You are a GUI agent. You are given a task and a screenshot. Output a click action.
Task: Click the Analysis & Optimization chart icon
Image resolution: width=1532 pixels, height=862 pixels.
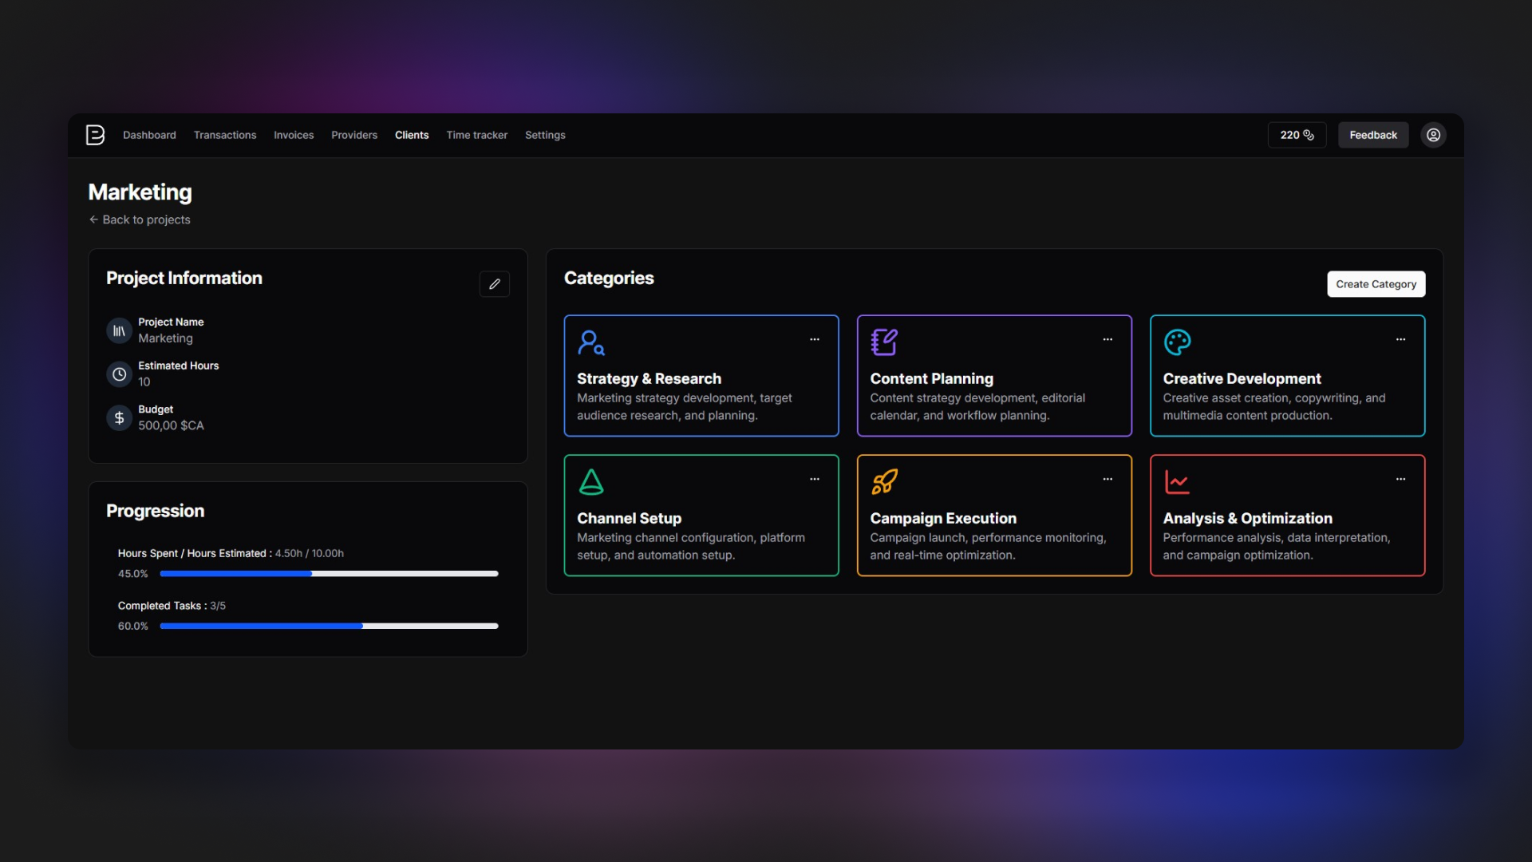tap(1179, 481)
